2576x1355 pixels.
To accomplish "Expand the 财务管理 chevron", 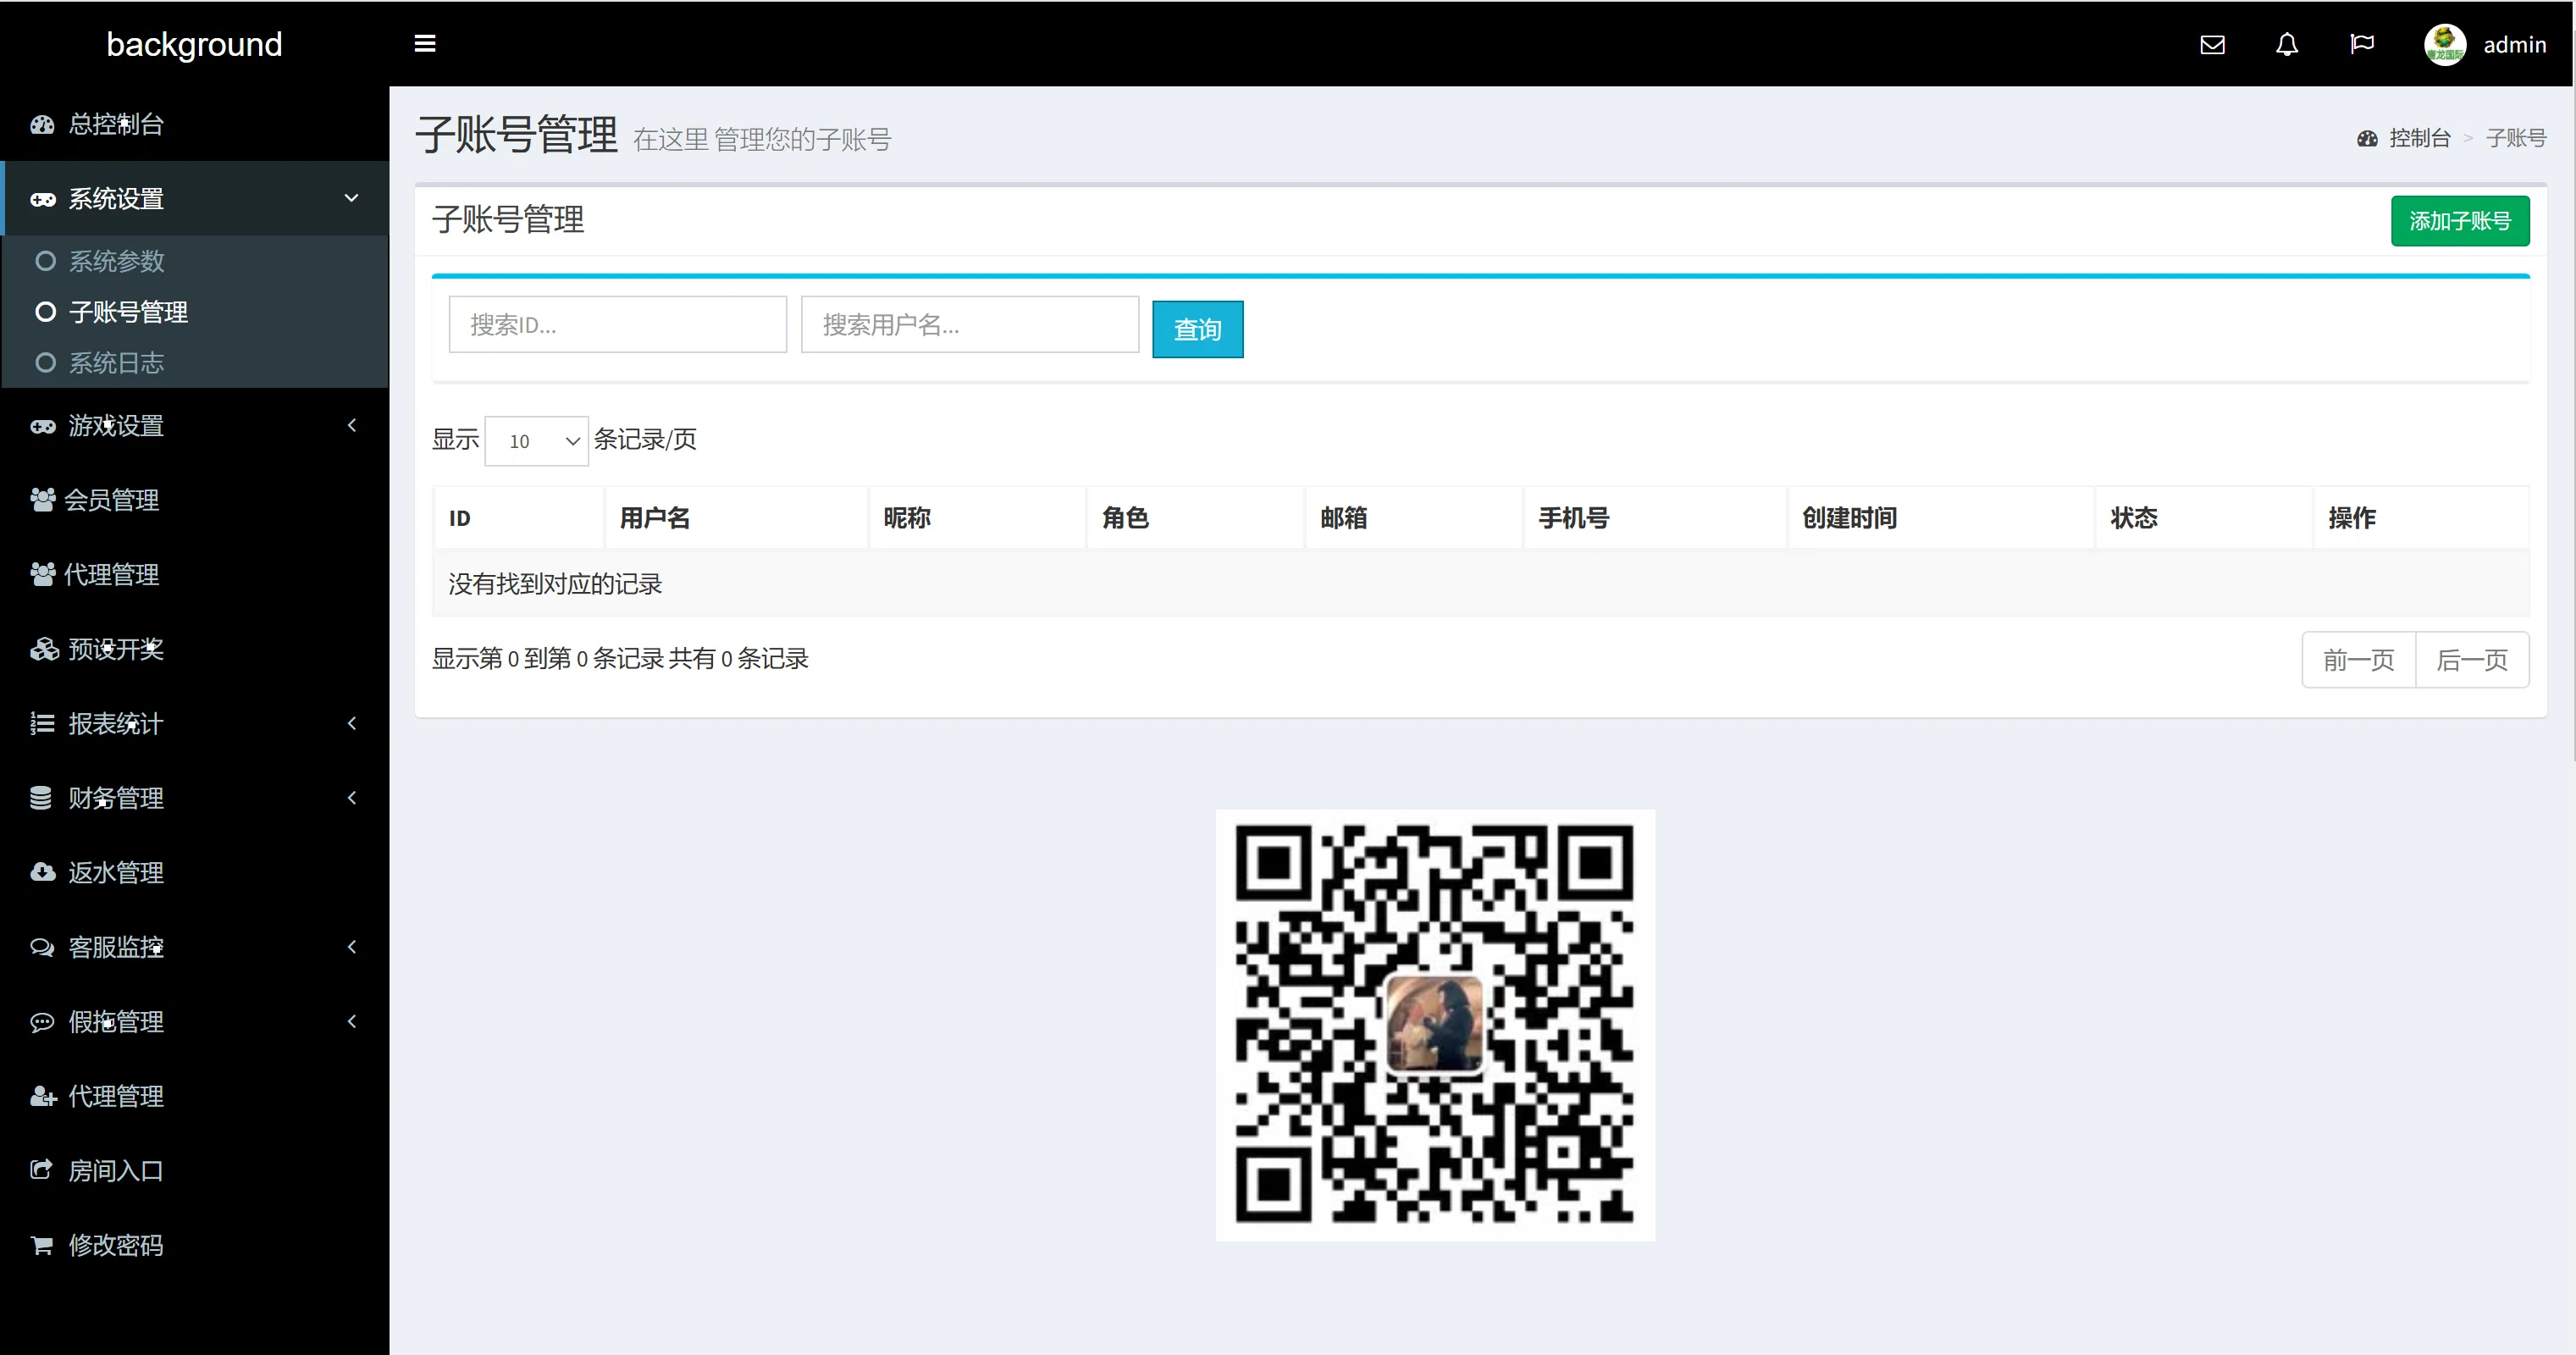I will [x=352, y=797].
